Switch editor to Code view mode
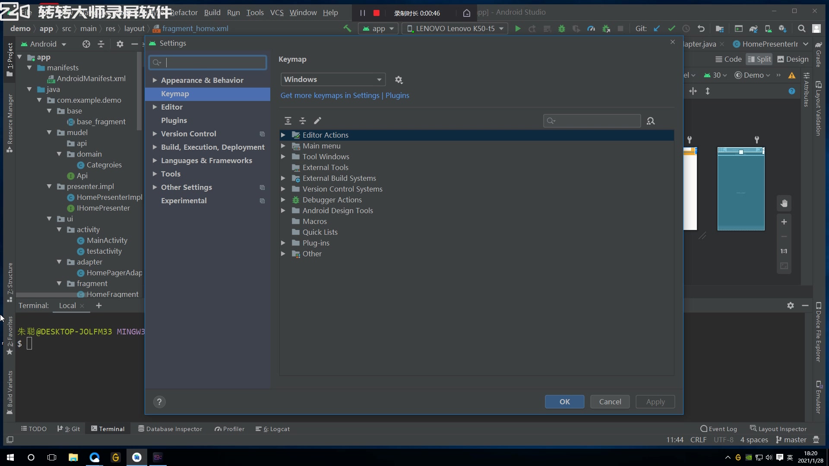829x466 pixels. (728, 60)
